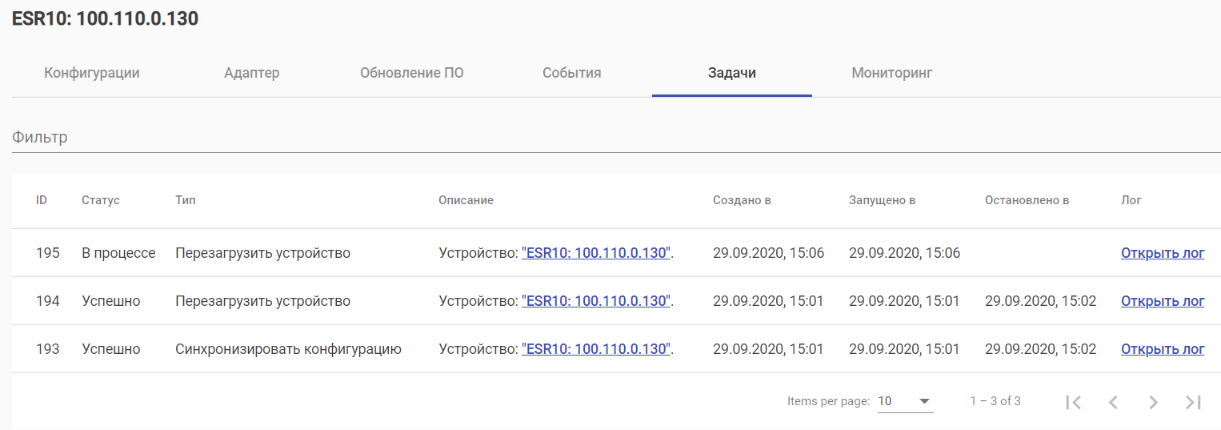Viewport: 1221px width, 430px height.
Task: Sort tasks by the ID column header
Action: pos(42,200)
